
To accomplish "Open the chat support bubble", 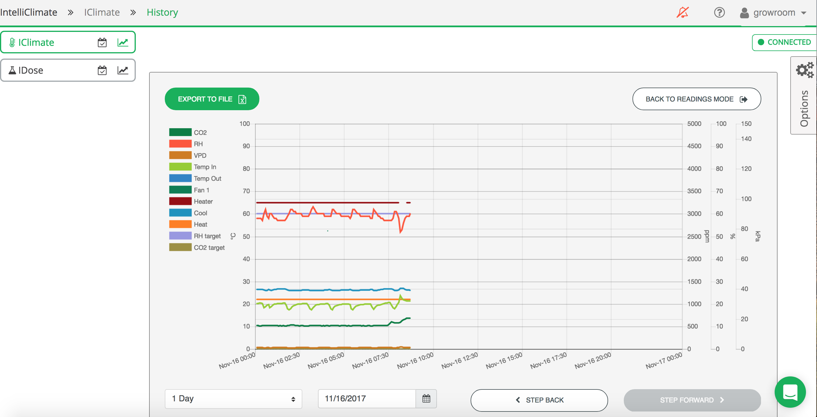I will click(790, 392).
